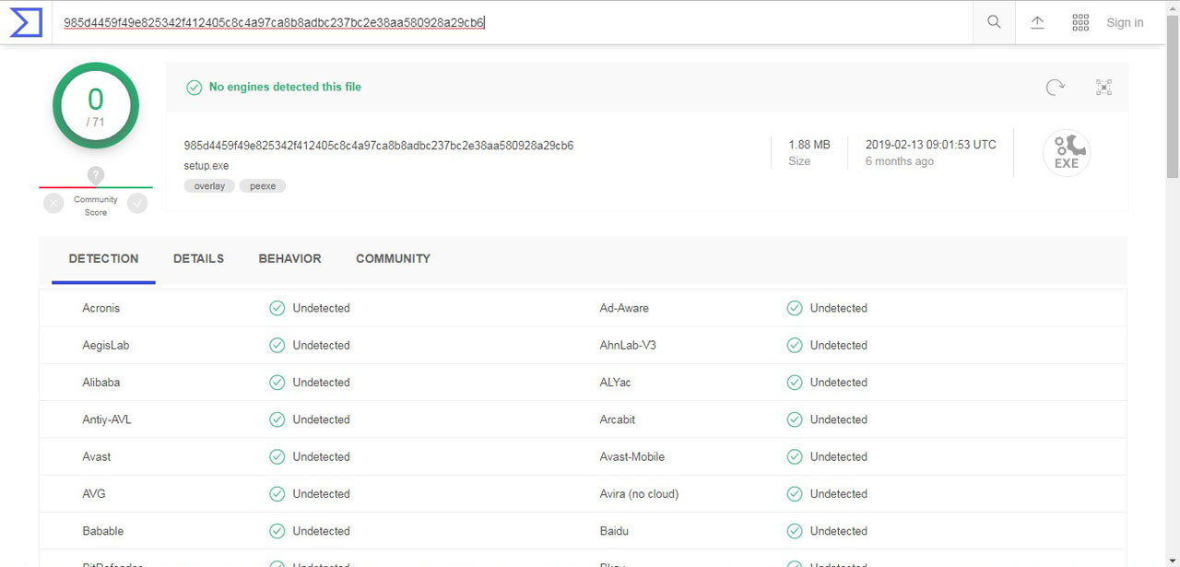This screenshot has height=567, width=1180.
Task: Click the community score question mark
Action: (x=96, y=175)
